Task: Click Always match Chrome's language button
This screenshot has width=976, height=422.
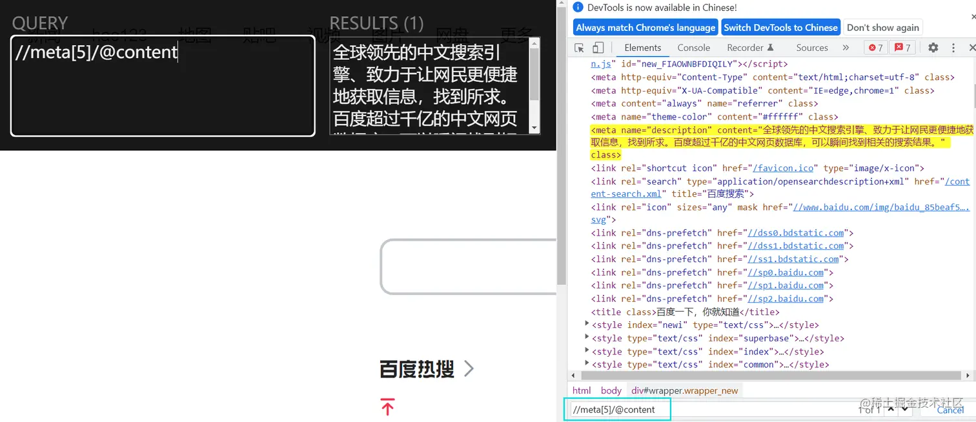Action: pos(646,27)
